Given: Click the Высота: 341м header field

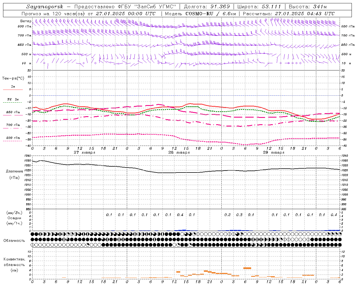Looking at the screenshot, I should [x=308, y=7].
